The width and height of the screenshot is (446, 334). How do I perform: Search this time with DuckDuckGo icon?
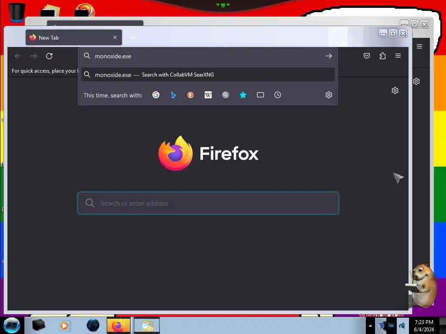point(191,95)
